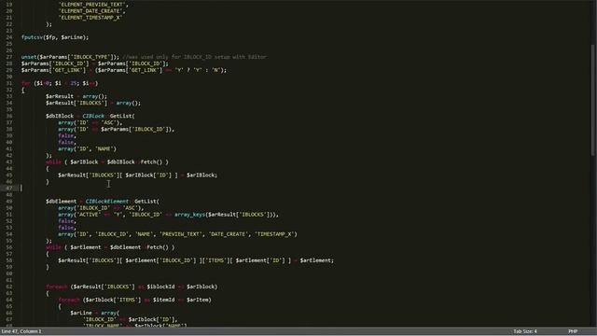Click the 'ELEMENT_PREVIEW_TEXT' string

click(x=91, y=5)
